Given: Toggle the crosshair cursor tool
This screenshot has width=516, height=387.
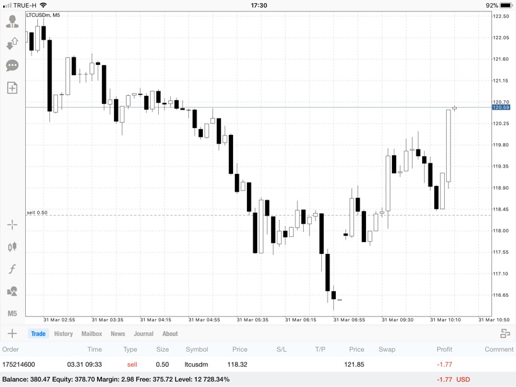Looking at the screenshot, I should [12, 225].
